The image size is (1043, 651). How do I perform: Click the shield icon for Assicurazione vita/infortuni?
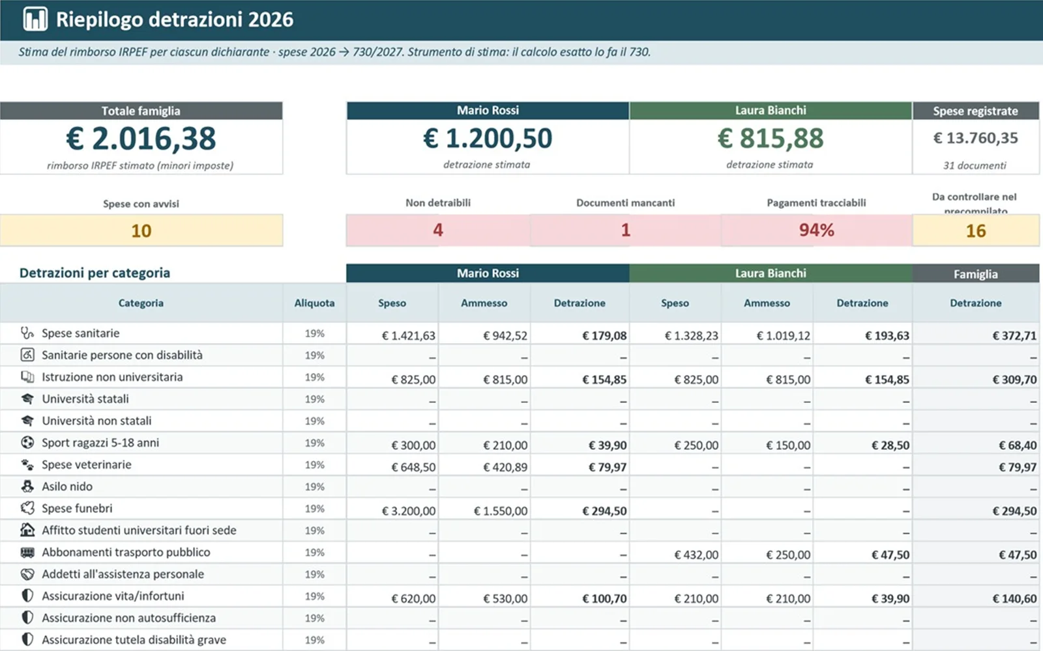(x=27, y=596)
